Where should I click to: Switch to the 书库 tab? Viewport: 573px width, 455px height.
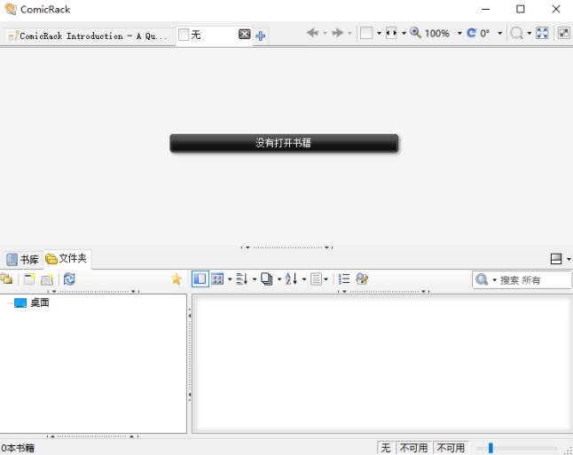click(x=23, y=259)
